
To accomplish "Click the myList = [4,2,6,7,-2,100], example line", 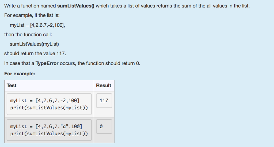I will (37, 25).
